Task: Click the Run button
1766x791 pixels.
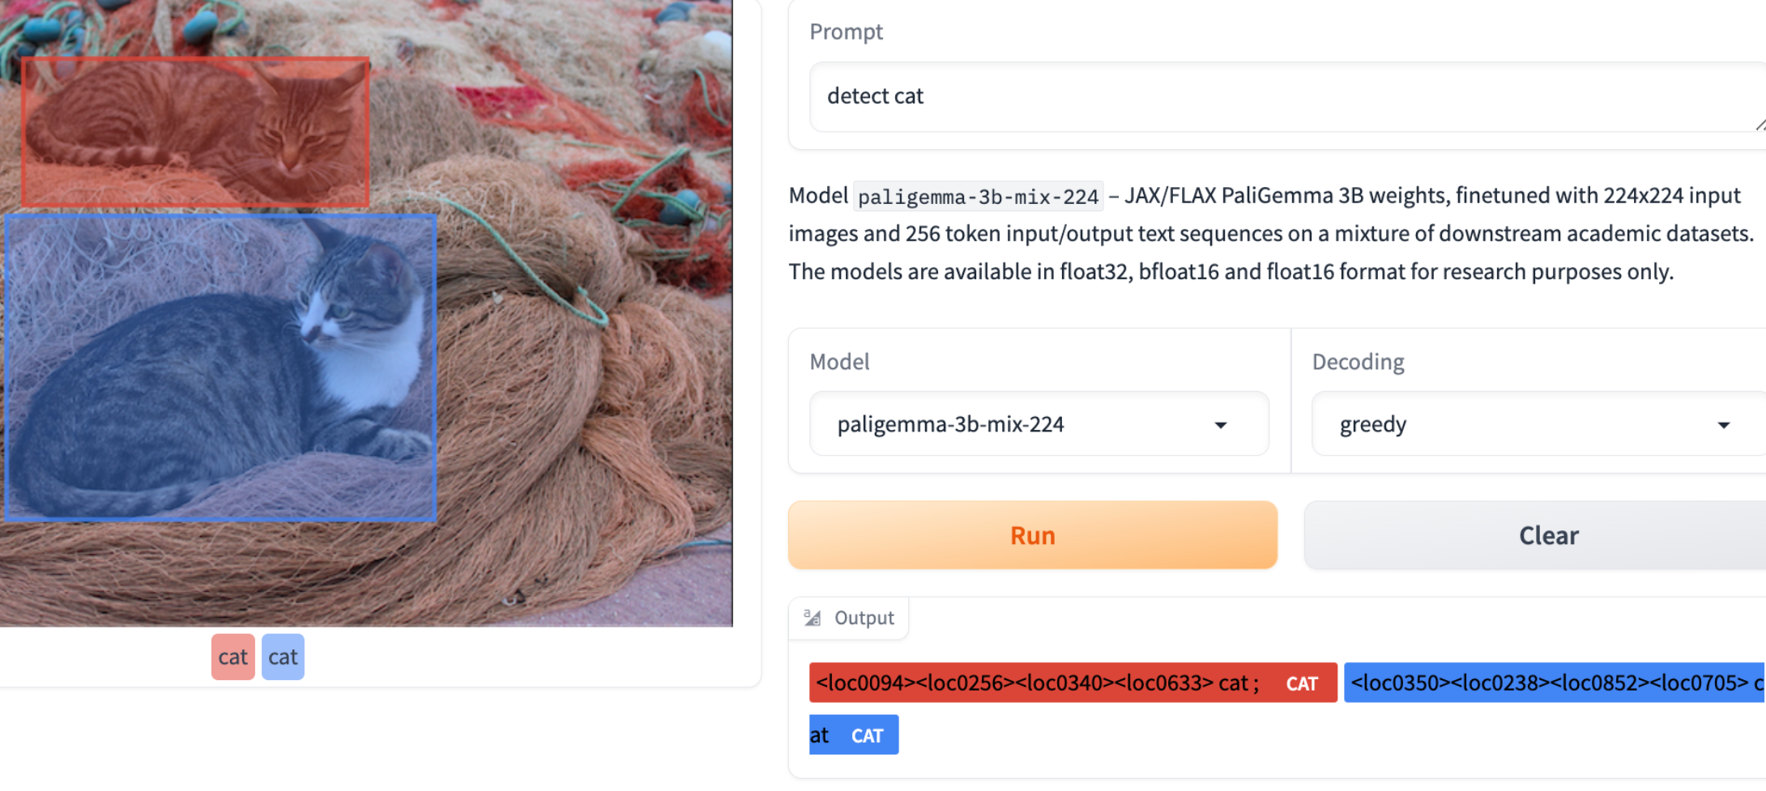Action: coord(1033,535)
